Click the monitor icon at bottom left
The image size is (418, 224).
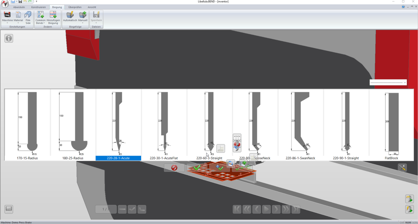[9, 209]
